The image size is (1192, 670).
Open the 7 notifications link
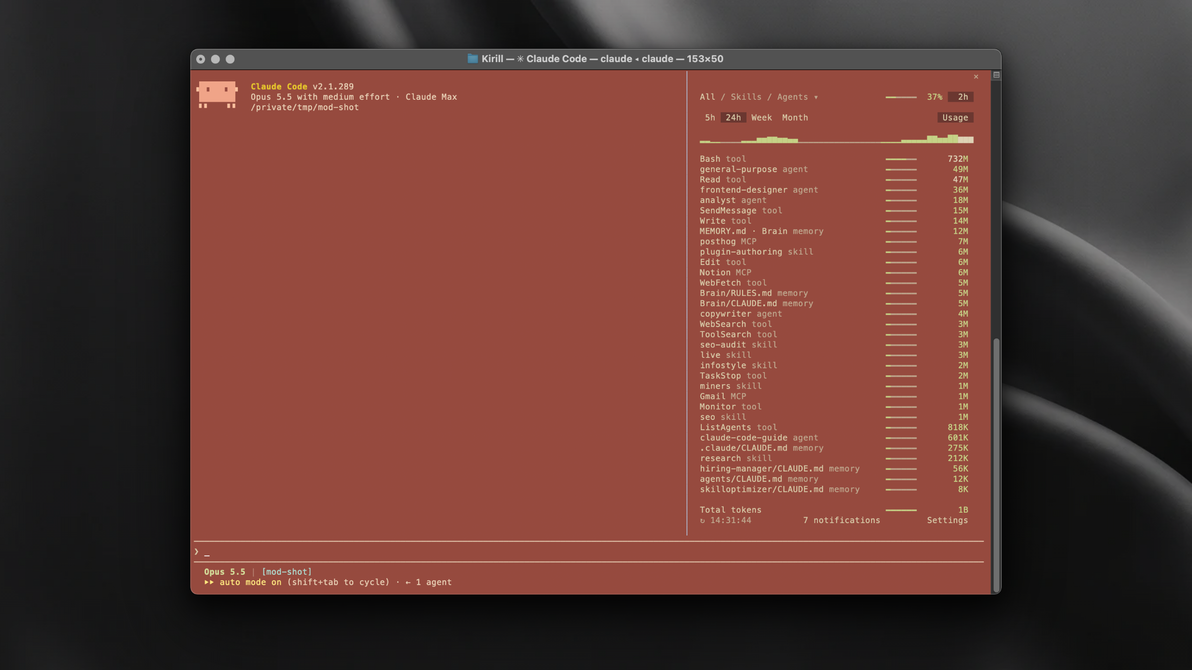click(x=841, y=520)
